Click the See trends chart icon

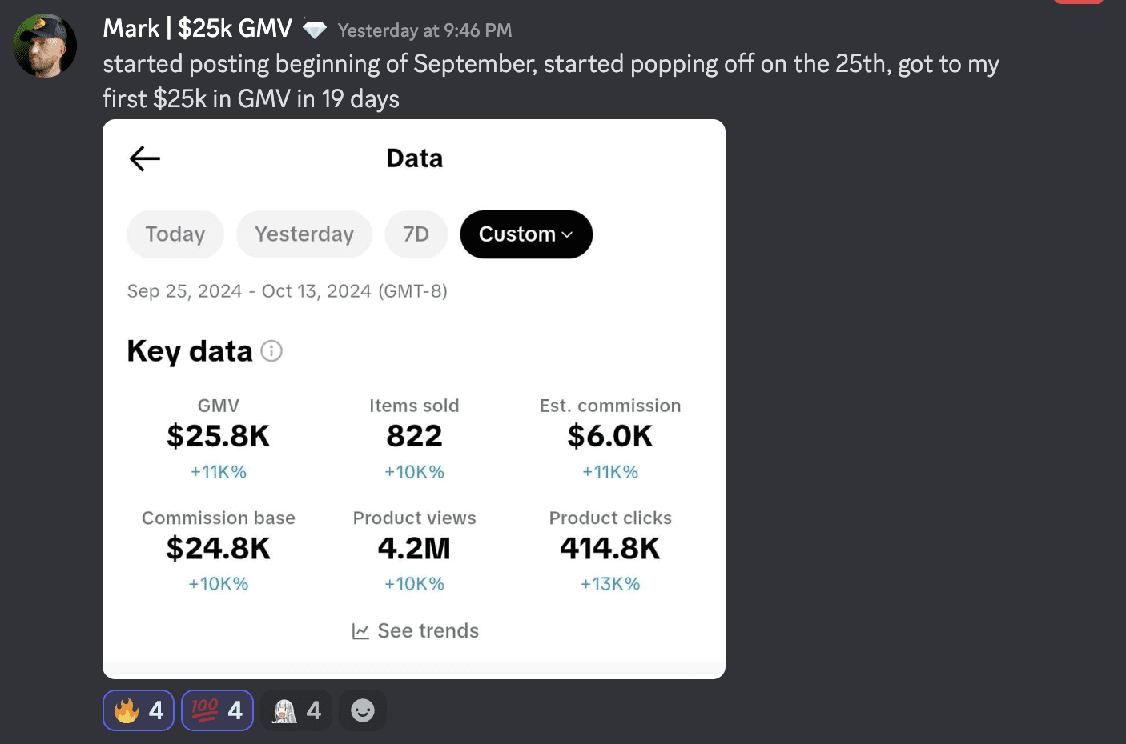360,631
